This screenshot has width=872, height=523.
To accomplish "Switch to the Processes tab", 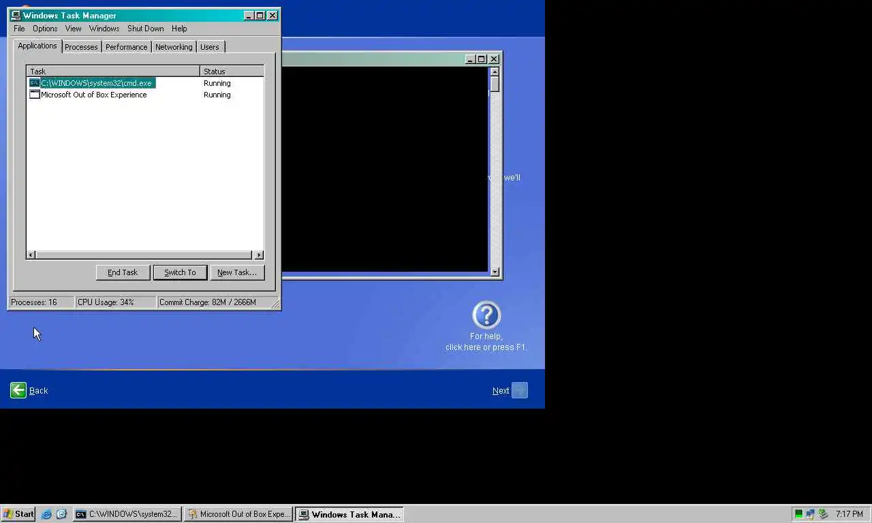I will [x=81, y=47].
